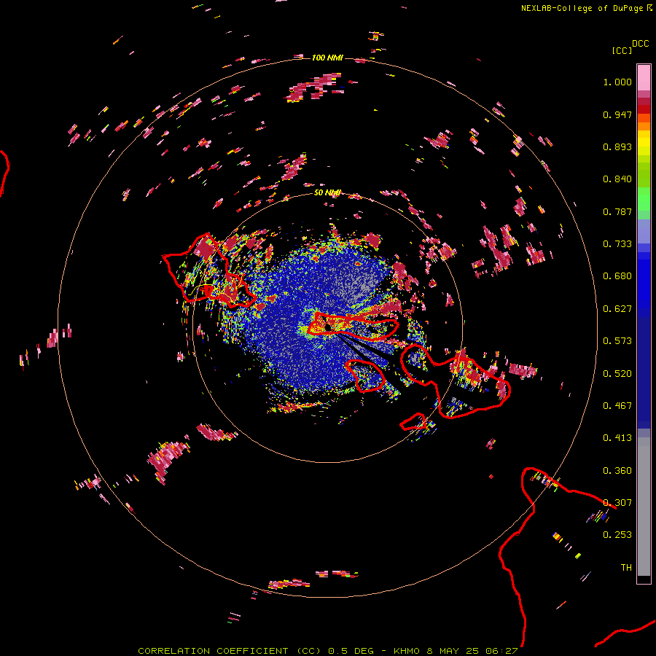
Task: Click the TH threshold label
Action: 626,568
